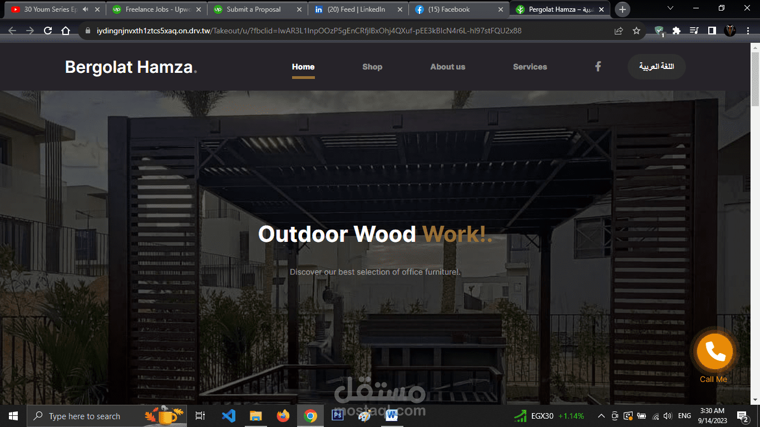The height and width of the screenshot is (427, 760).
Task: Go to the Home nav item
Action: [x=303, y=67]
